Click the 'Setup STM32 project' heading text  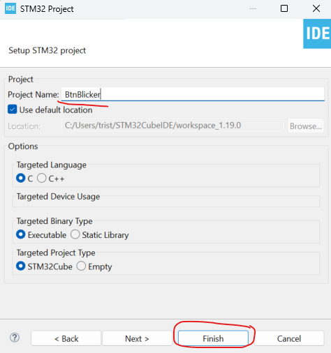click(x=47, y=50)
